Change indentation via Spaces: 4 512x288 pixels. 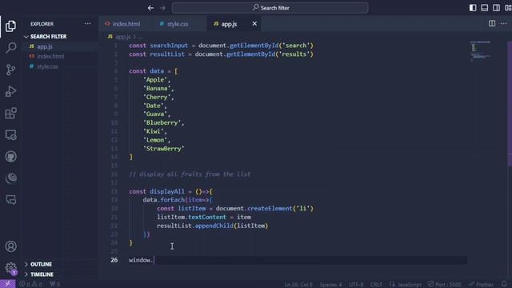coord(330,285)
